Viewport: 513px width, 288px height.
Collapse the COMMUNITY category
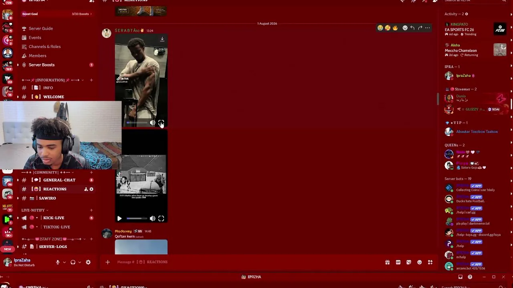[x=47, y=172]
